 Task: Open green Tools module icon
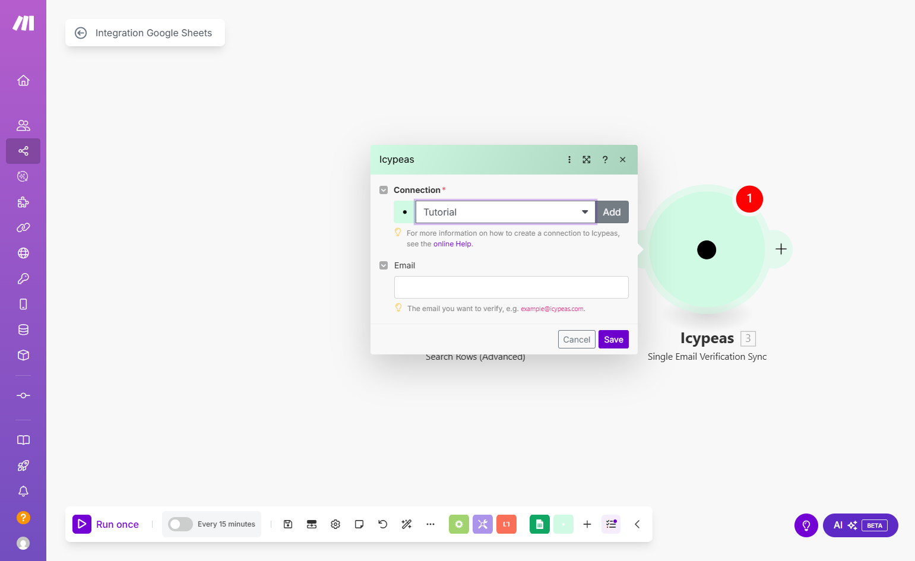[459, 524]
